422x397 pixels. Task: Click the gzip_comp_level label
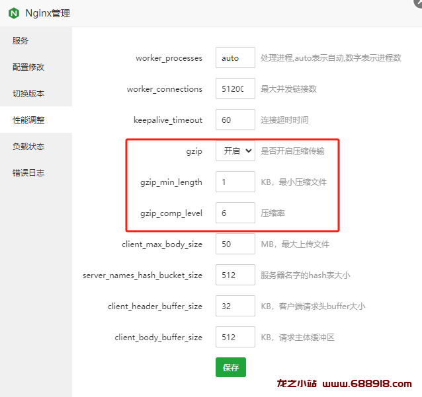click(x=171, y=213)
